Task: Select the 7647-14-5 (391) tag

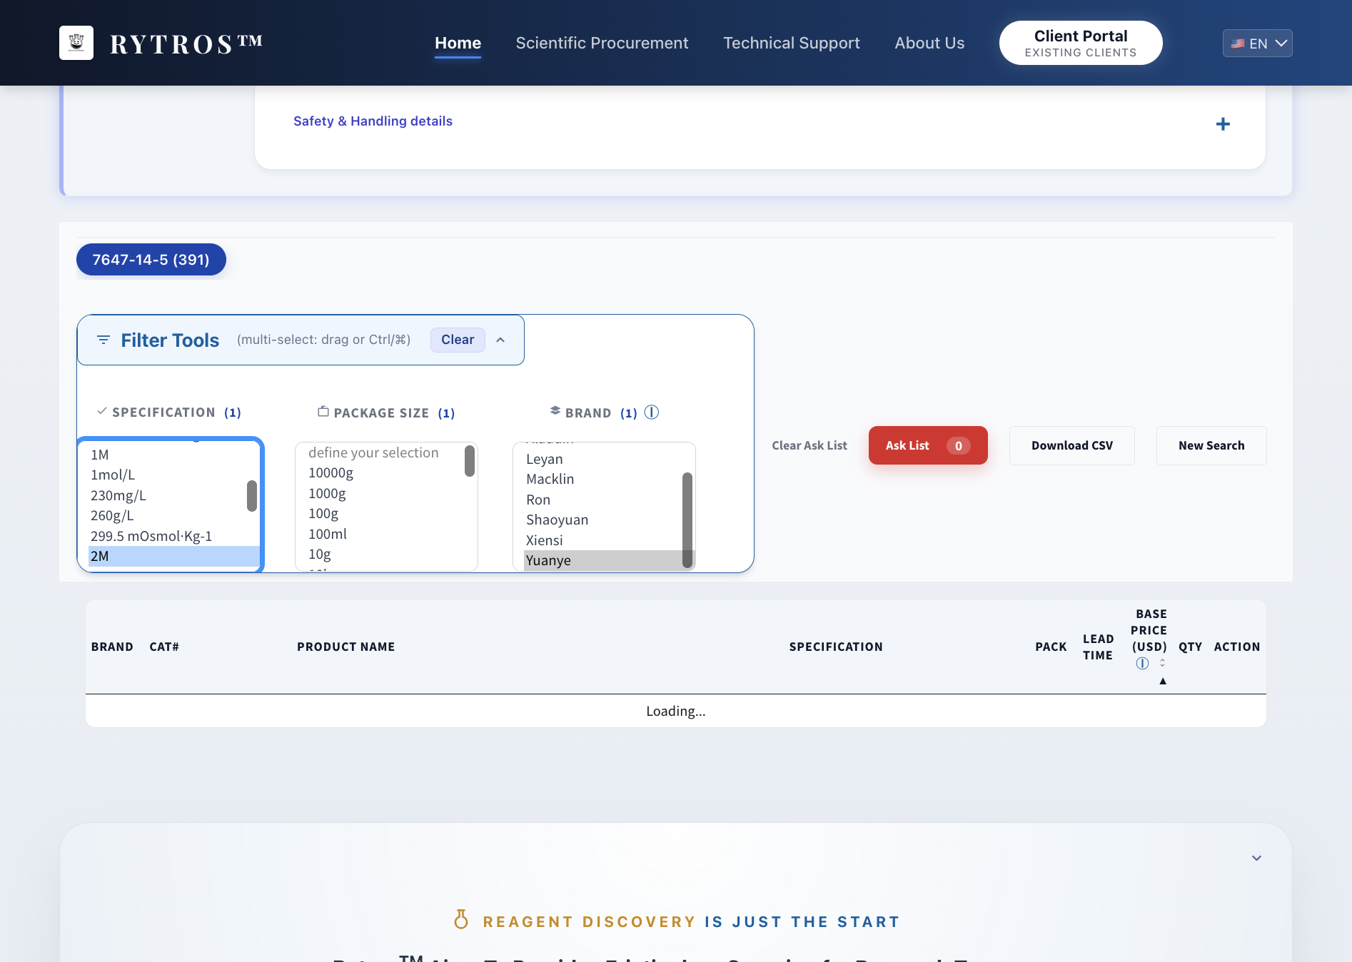Action: coord(151,260)
